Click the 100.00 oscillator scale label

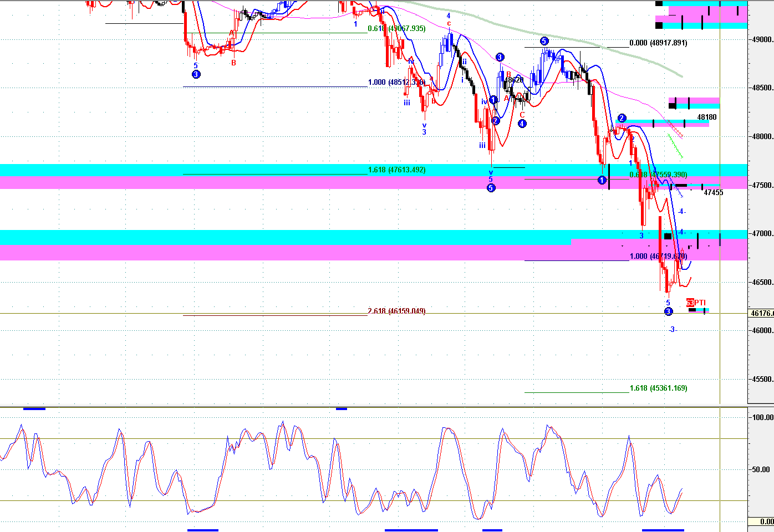click(763, 417)
